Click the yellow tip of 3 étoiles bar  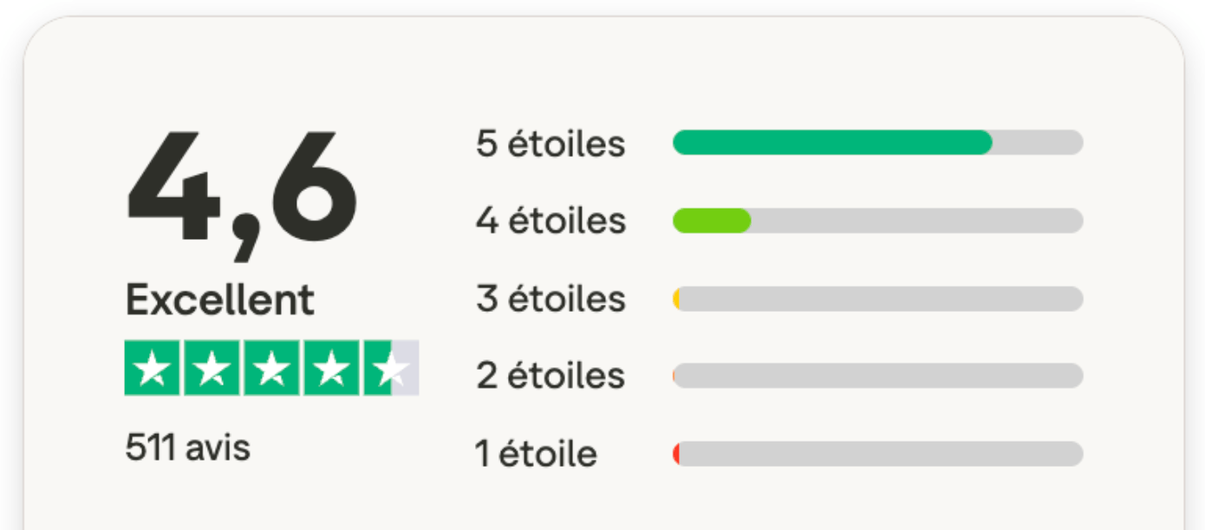point(676,299)
